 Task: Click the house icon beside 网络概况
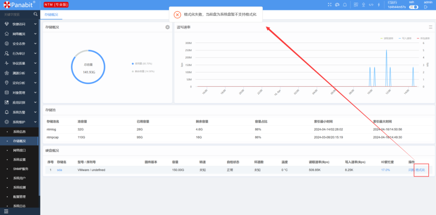tap(7, 34)
